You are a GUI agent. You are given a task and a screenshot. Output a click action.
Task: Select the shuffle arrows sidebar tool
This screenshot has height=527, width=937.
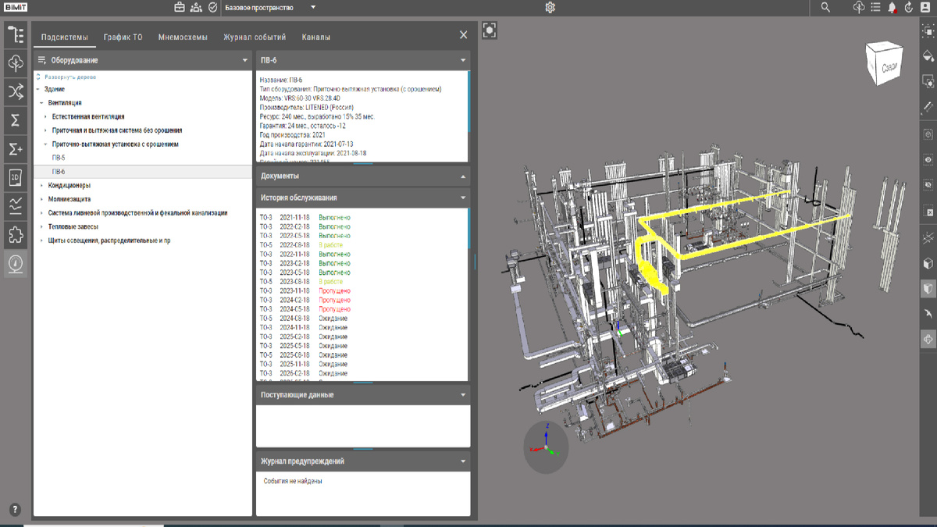(x=16, y=92)
